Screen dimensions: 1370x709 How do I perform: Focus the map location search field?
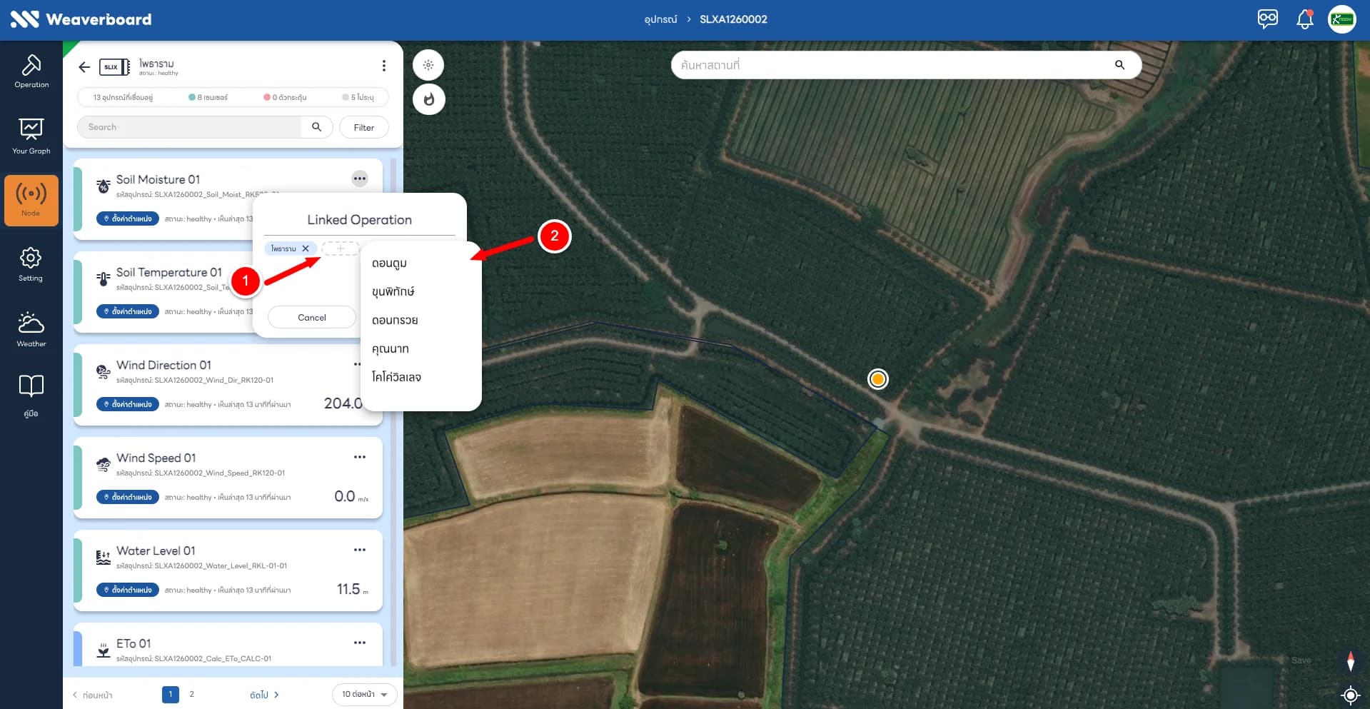coord(892,65)
